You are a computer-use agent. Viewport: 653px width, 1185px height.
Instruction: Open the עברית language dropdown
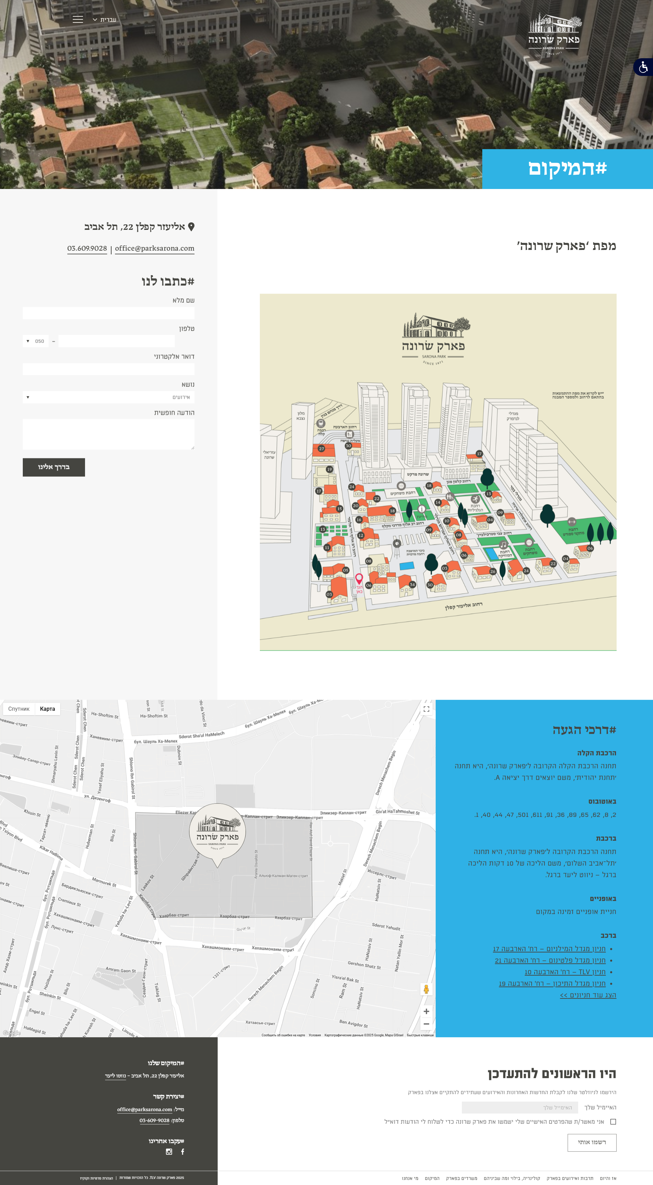tap(104, 20)
